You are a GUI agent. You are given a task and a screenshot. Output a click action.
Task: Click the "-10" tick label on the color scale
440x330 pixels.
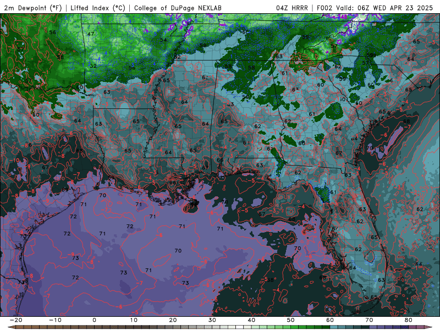coord(55,320)
